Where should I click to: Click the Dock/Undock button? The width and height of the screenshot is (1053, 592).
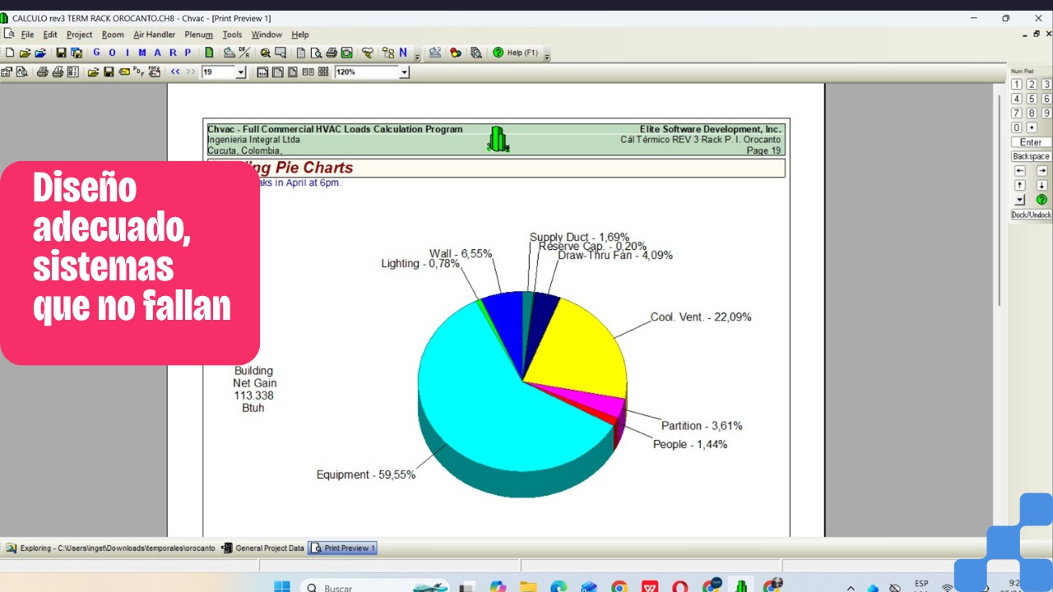pos(1031,215)
